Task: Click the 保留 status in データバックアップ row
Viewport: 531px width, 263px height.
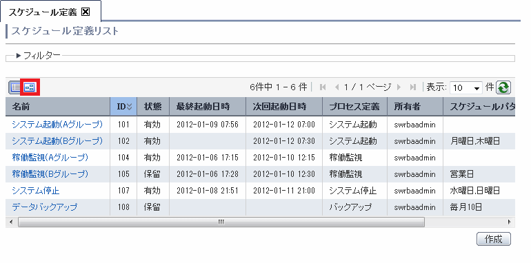Action: [152, 207]
